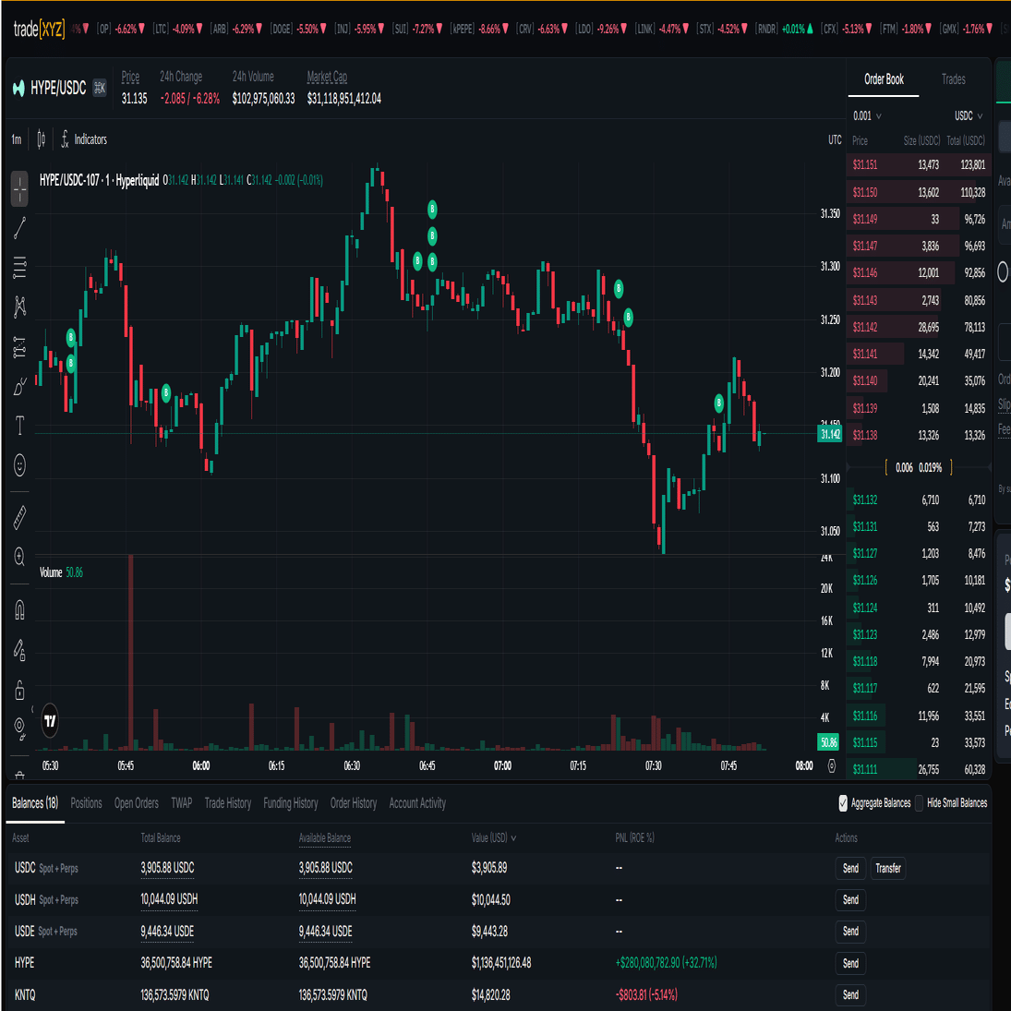1011x1011 pixels.
Task: Open the 1m timeframe interval selector
Action: [x=17, y=139]
